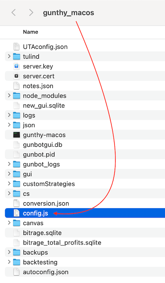Select the customStrategies folder name
This screenshot has width=165, height=283.
point(49,184)
